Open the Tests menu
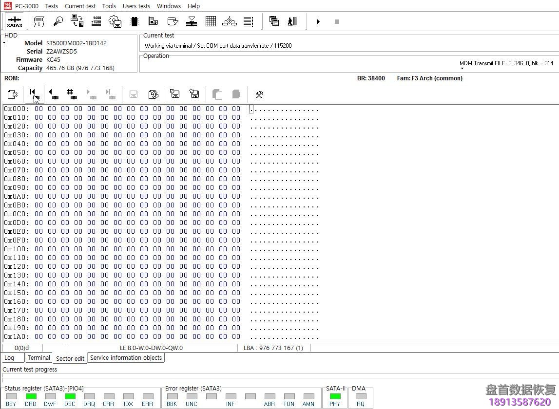 click(51, 6)
